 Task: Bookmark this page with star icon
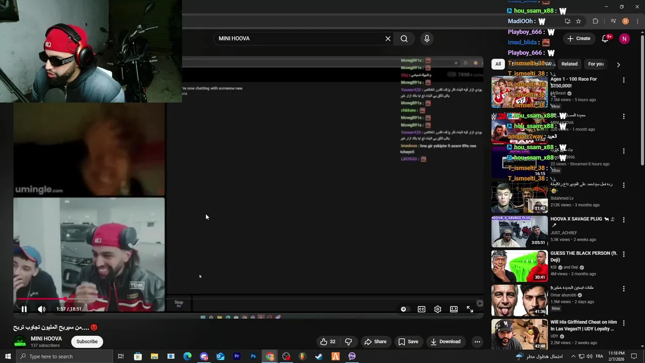(578, 21)
